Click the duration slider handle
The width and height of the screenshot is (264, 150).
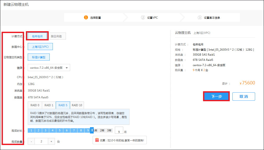92,130
